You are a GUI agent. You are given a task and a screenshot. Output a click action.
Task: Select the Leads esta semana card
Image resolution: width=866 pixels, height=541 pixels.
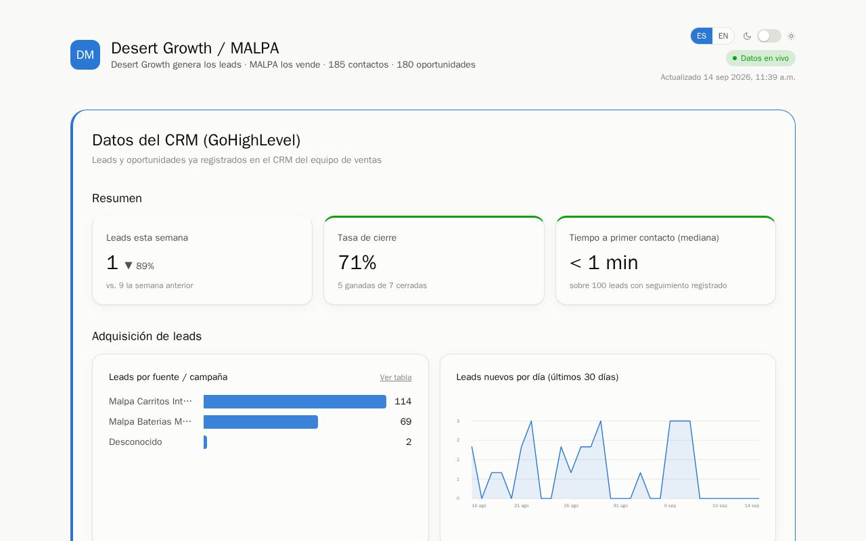(202, 260)
